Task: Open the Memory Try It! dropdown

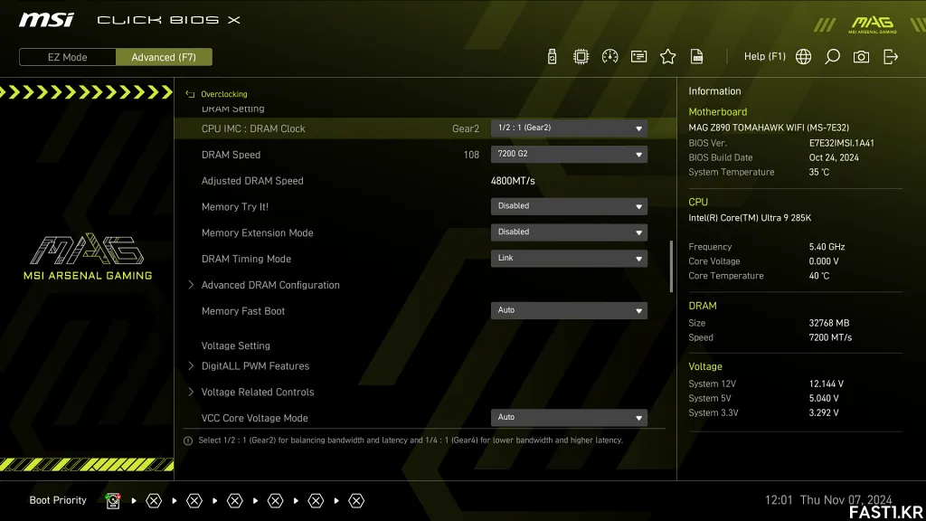Action: point(569,206)
